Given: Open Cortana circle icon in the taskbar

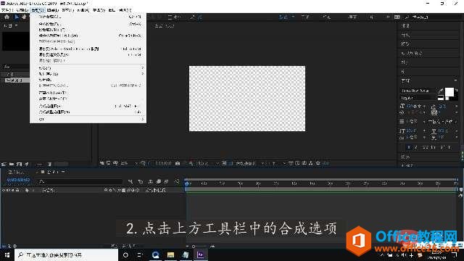Looking at the screenshot, I should (x=125, y=254).
